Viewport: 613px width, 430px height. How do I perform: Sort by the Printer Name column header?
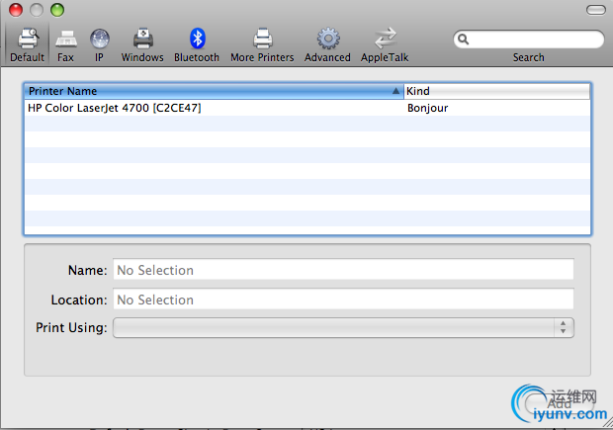pos(214,91)
